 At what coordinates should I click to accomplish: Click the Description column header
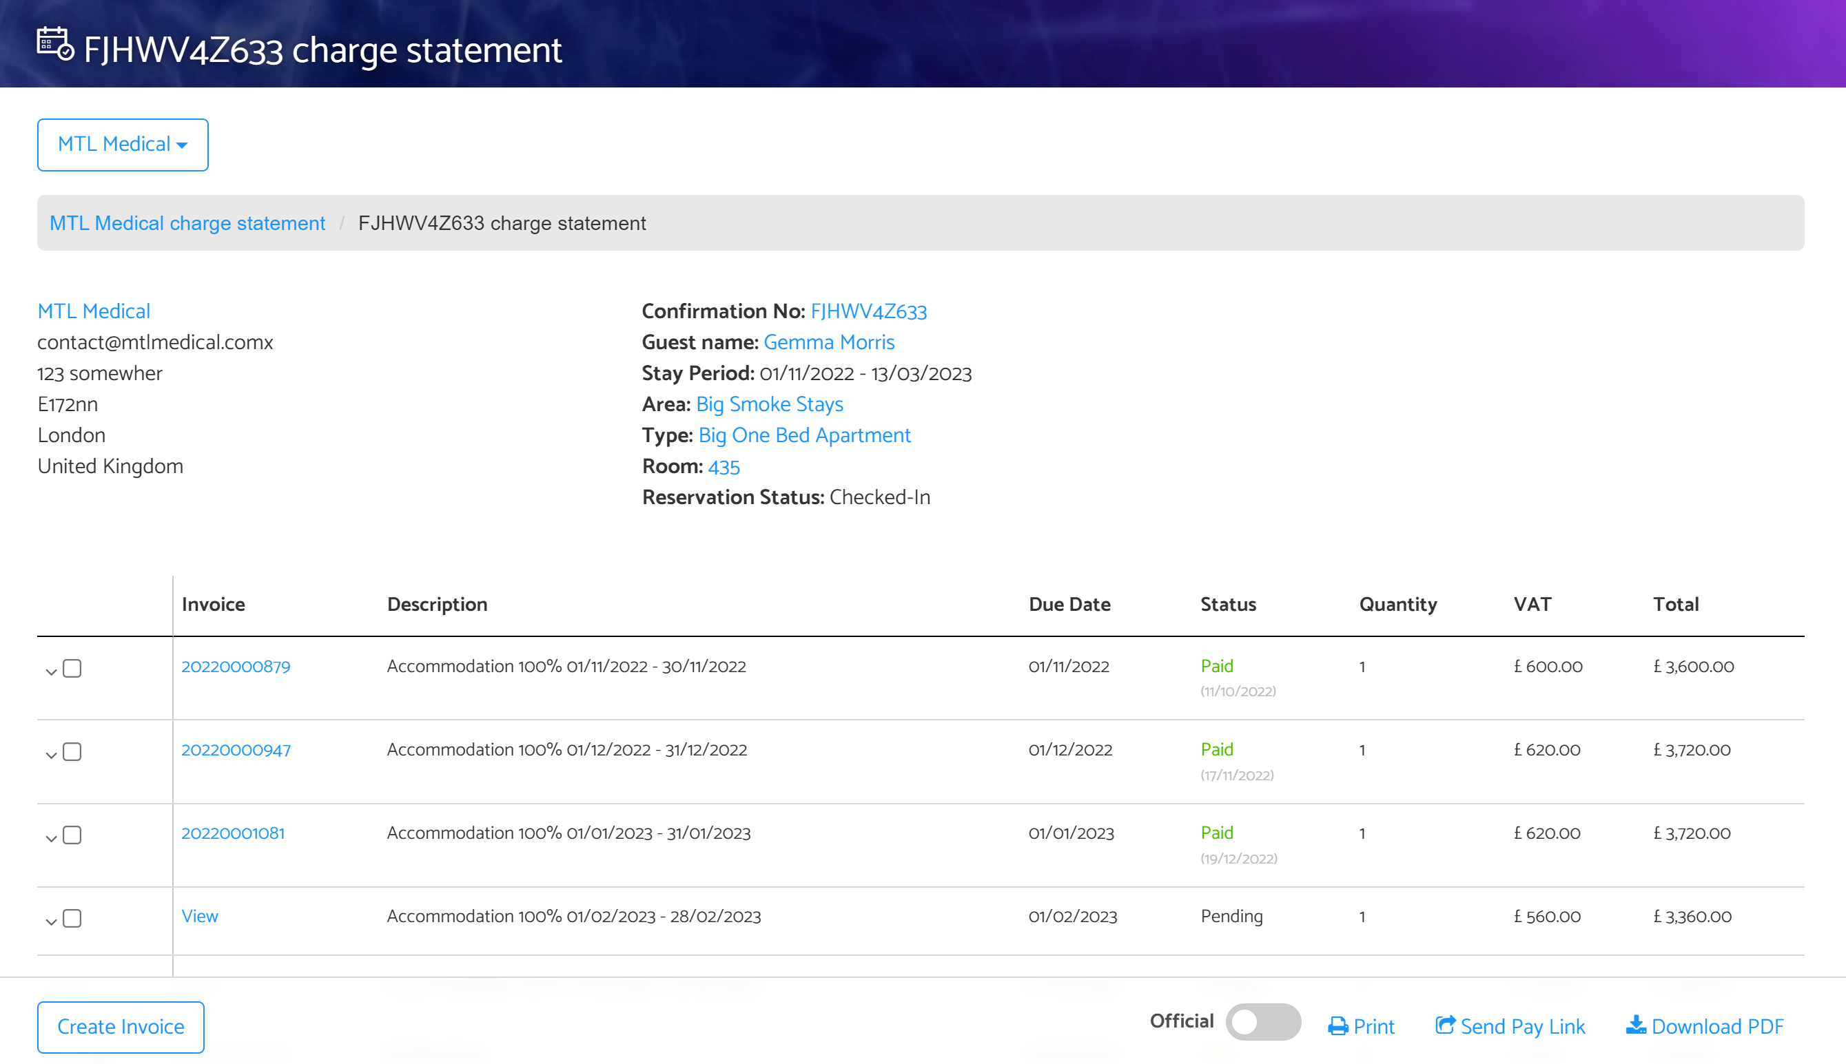437,605
